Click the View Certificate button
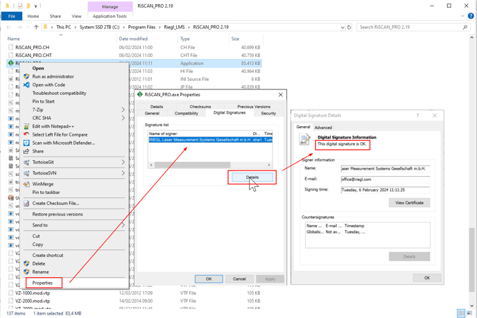This screenshot has height=318, width=477. [x=409, y=203]
